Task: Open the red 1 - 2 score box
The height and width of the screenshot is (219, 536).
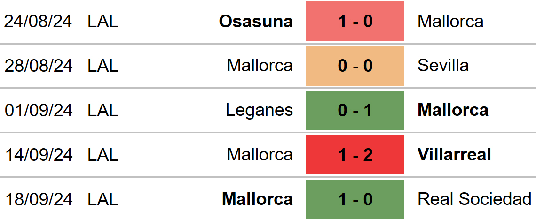Action: pos(355,155)
